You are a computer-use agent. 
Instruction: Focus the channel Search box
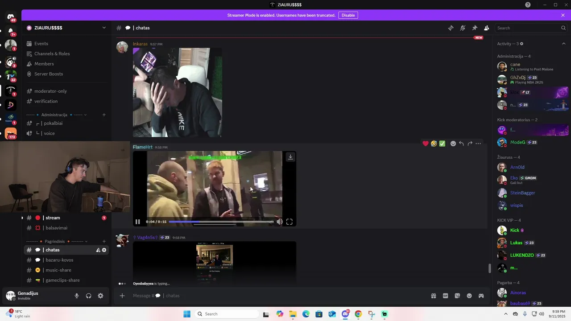click(x=531, y=28)
